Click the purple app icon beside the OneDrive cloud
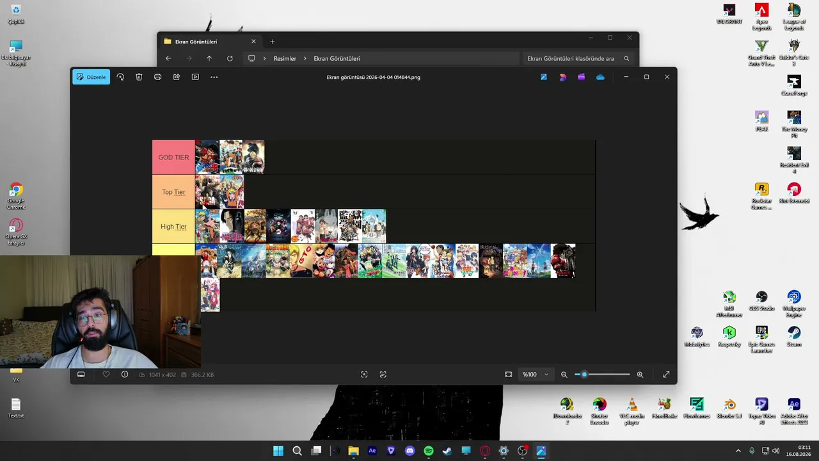 (581, 77)
